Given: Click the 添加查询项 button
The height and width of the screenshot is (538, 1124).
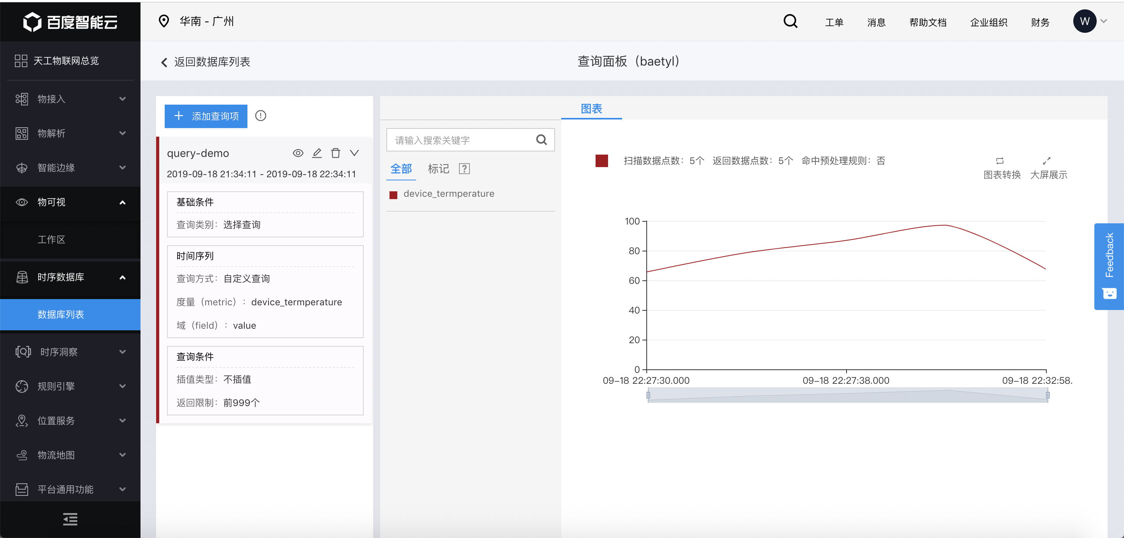Looking at the screenshot, I should pos(206,116).
